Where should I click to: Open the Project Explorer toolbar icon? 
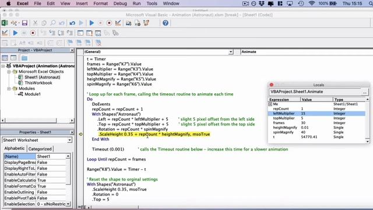(129, 23)
